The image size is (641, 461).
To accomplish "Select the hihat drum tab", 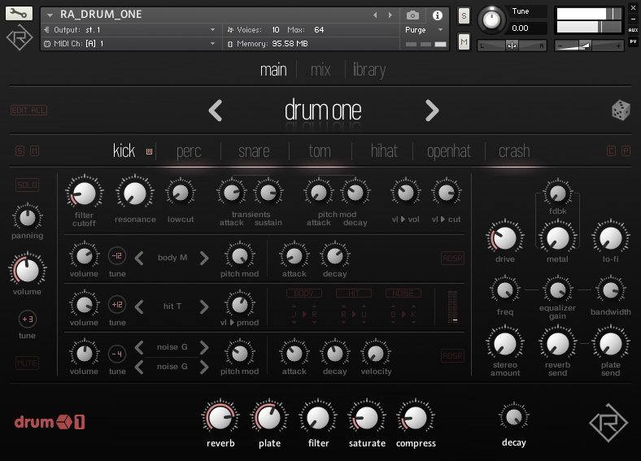I will point(384,150).
